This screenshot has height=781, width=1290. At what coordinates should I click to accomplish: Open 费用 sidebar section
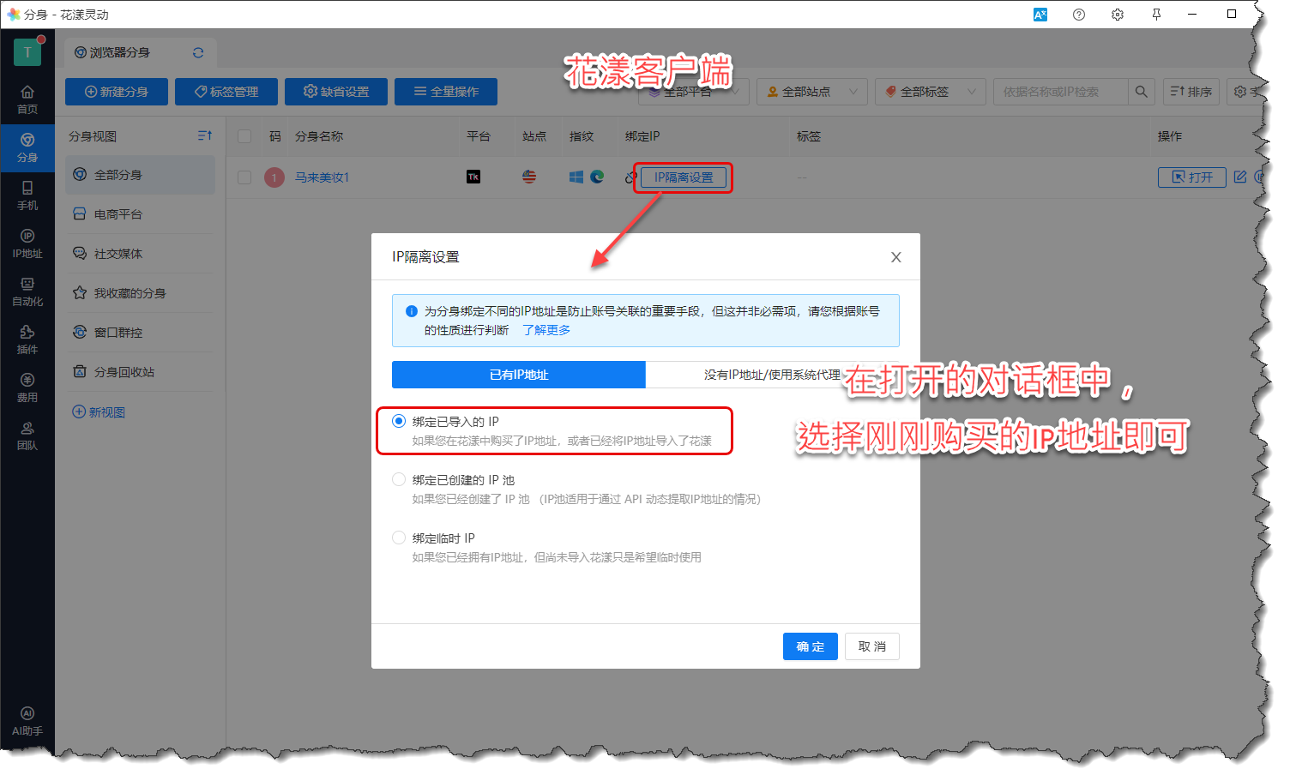(x=27, y=387)
